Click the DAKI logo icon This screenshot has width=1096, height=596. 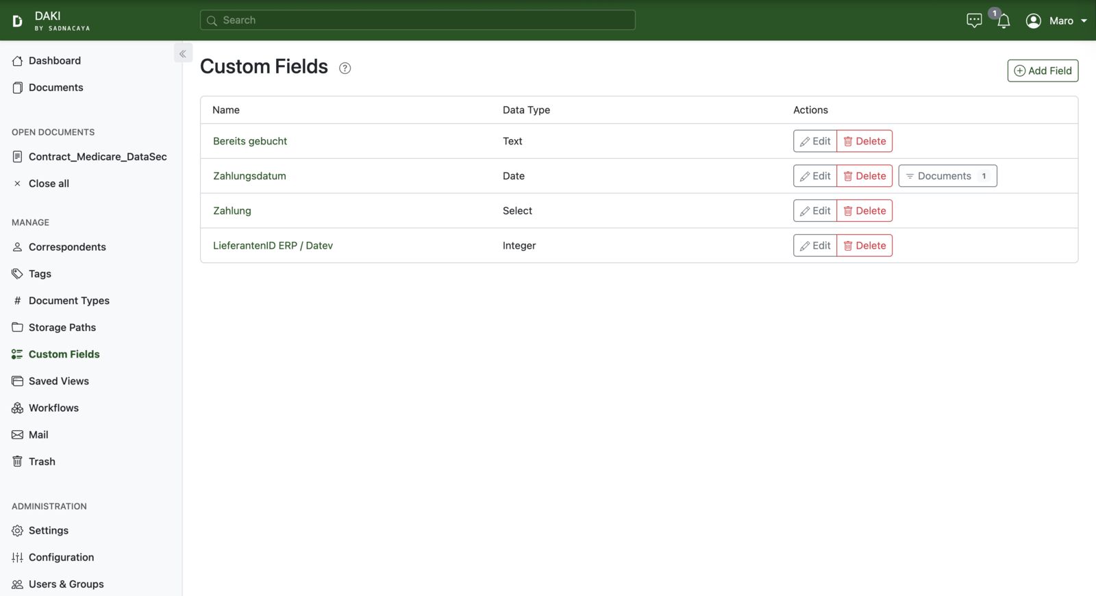pos(17,21)
